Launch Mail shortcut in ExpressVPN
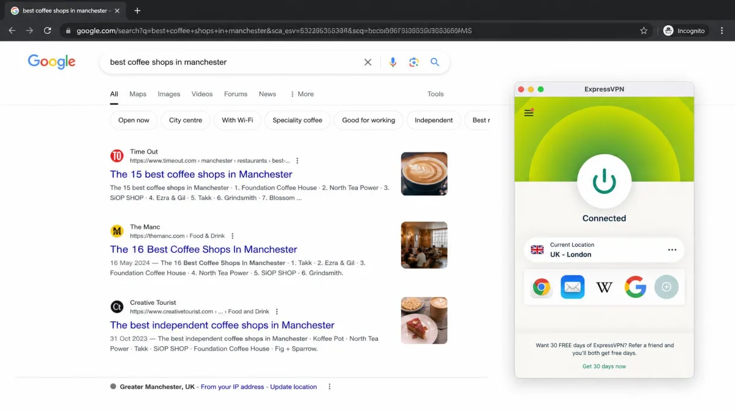 [x=573, y=287]
